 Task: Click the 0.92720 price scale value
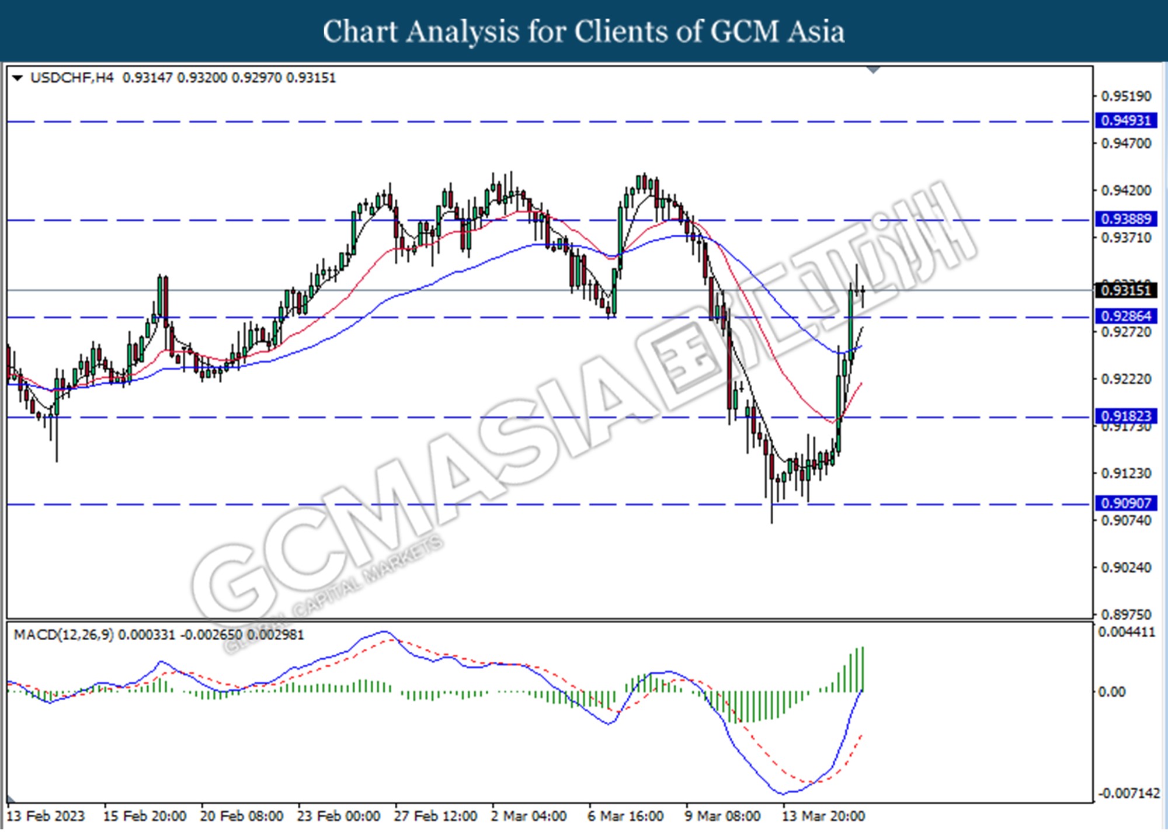click(1126, 332)
